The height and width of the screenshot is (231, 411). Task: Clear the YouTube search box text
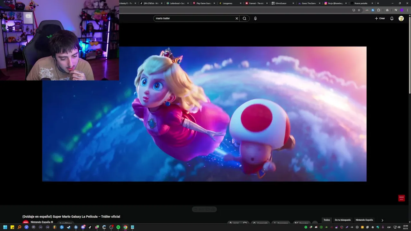click(237, 18)
